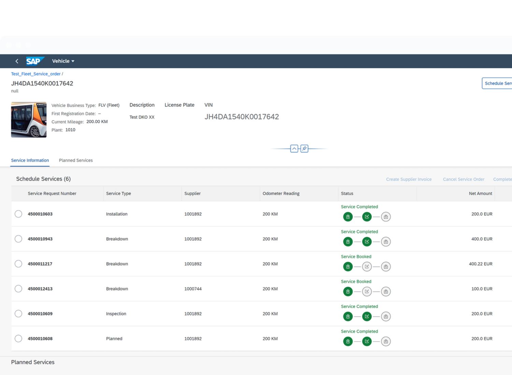Click grey completion icon for request 4500012413
512x375 pixels.
pos(367,291)
